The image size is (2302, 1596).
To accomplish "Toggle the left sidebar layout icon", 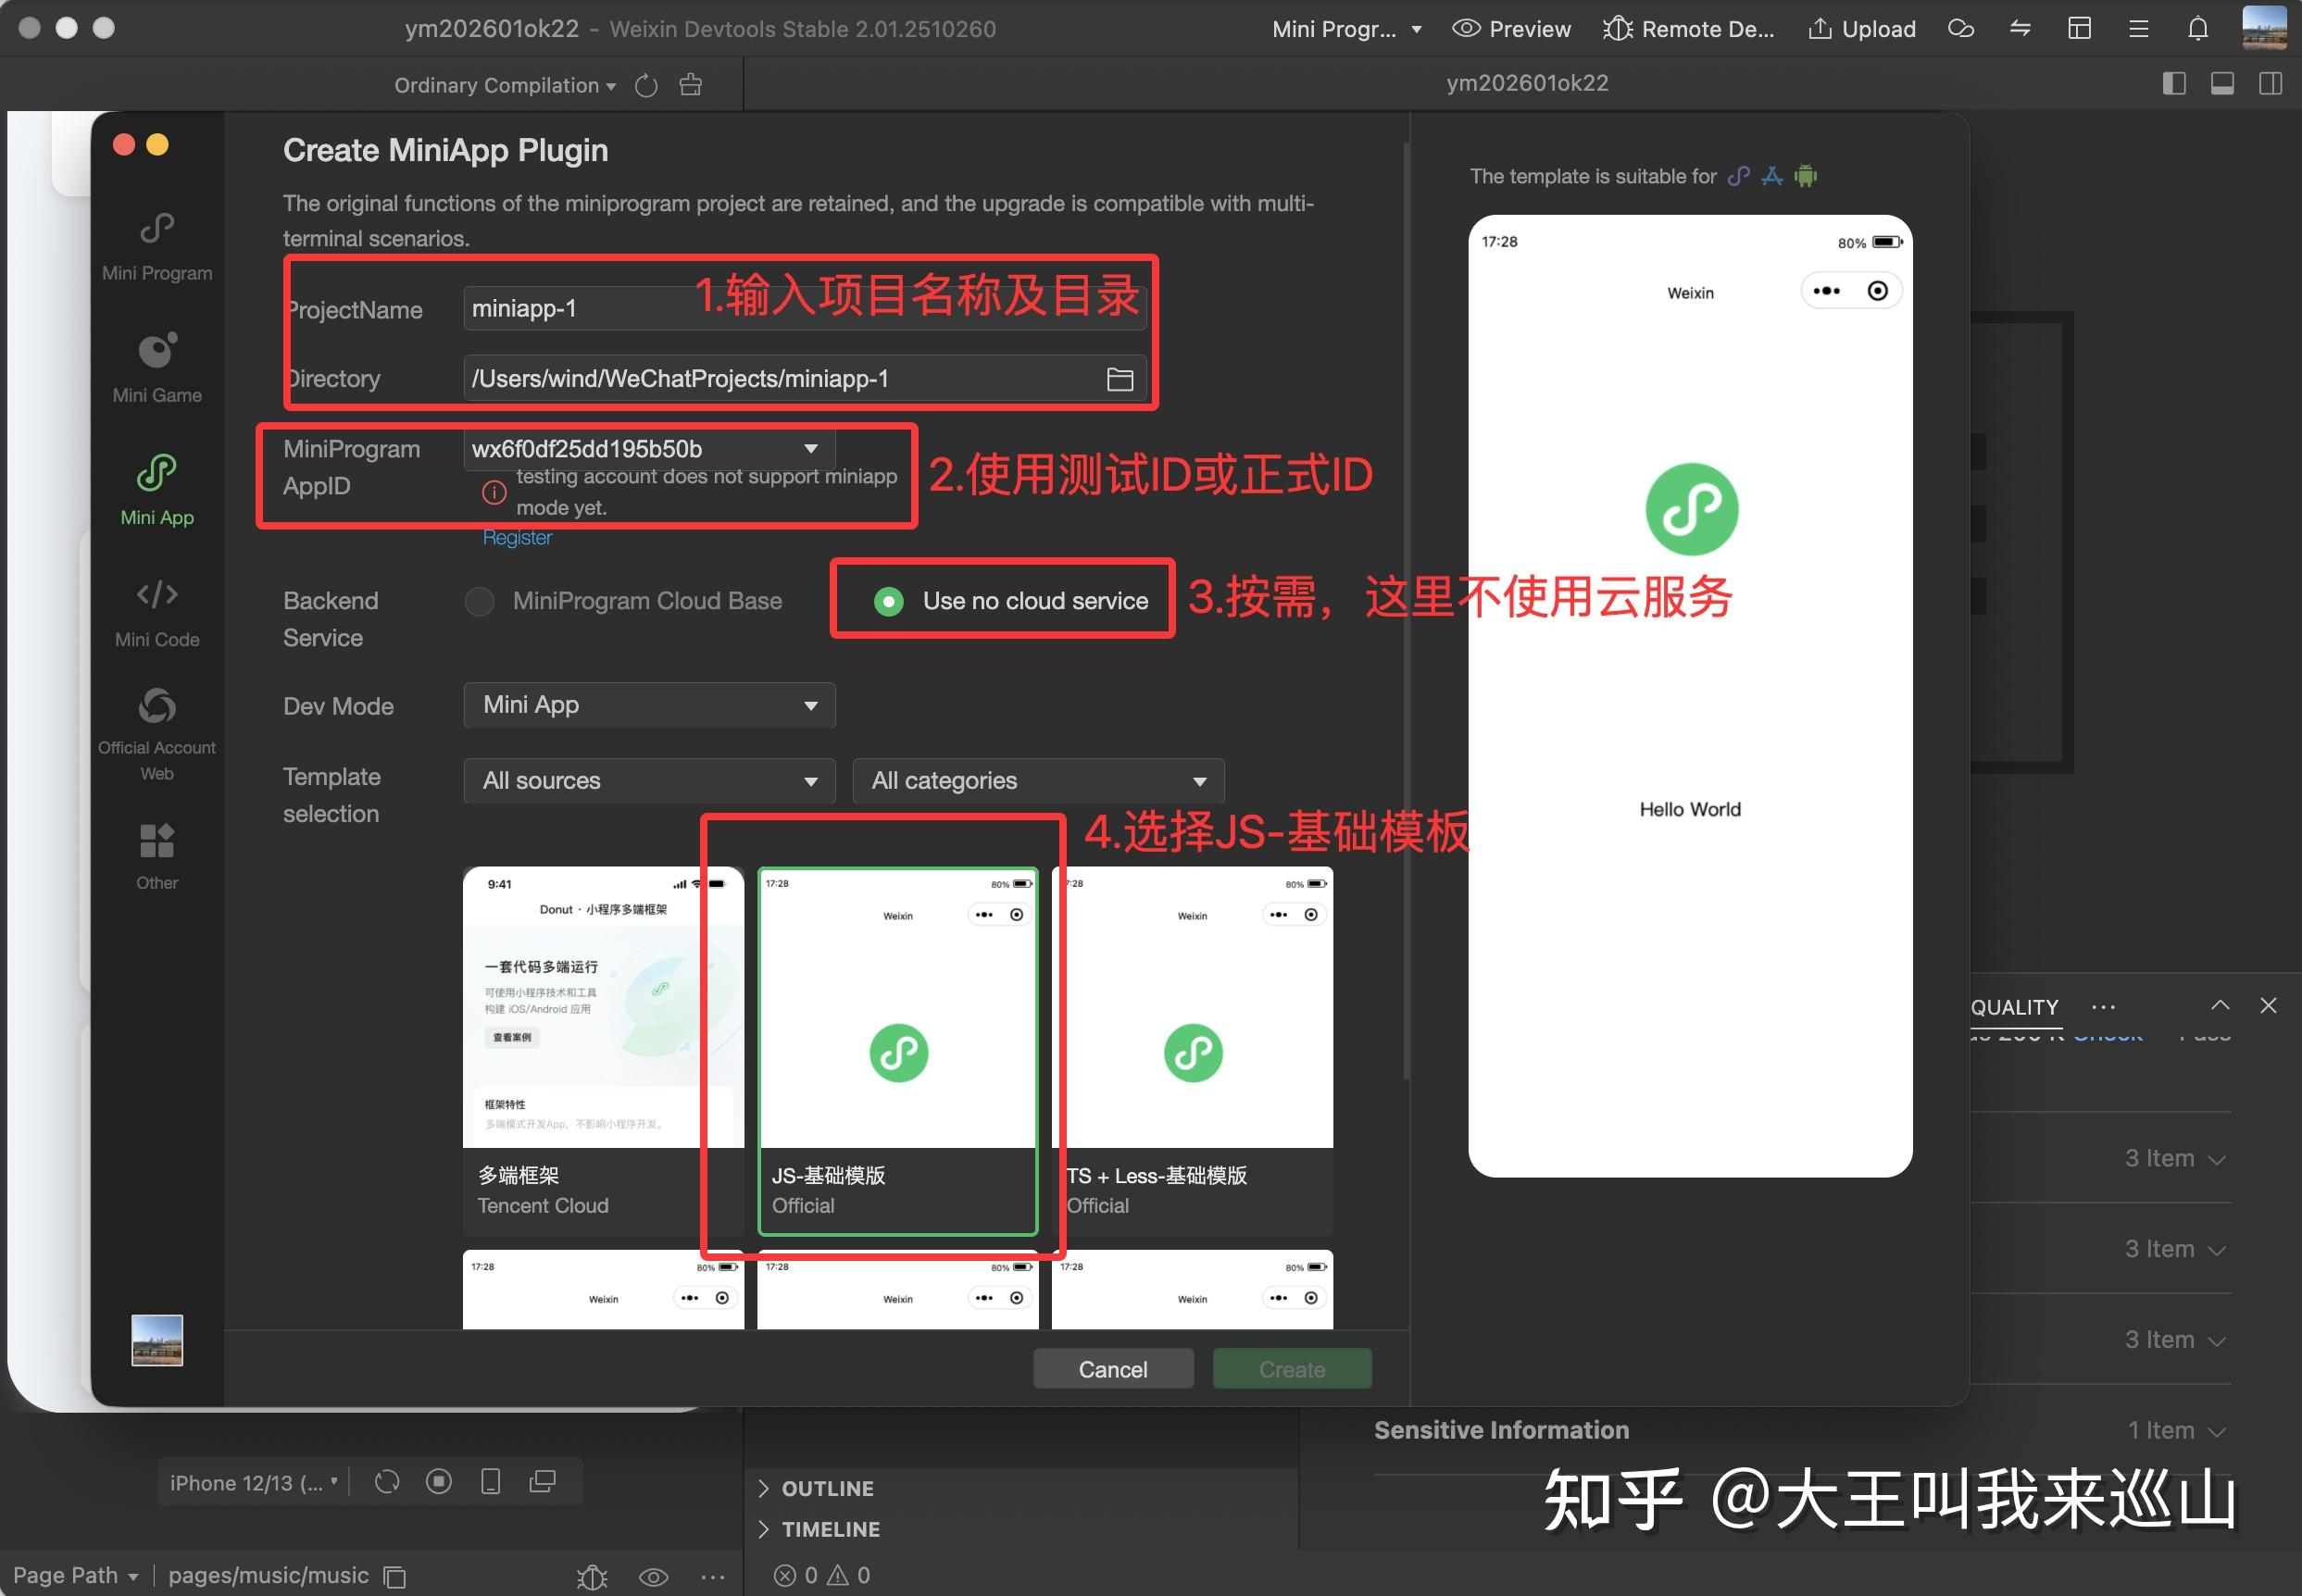I will pos(2173,84).
